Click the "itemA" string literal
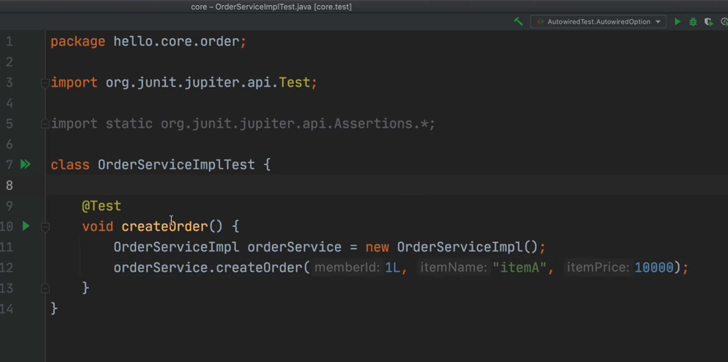This screenshot has width=728, height=362. [x=519, y=267]
